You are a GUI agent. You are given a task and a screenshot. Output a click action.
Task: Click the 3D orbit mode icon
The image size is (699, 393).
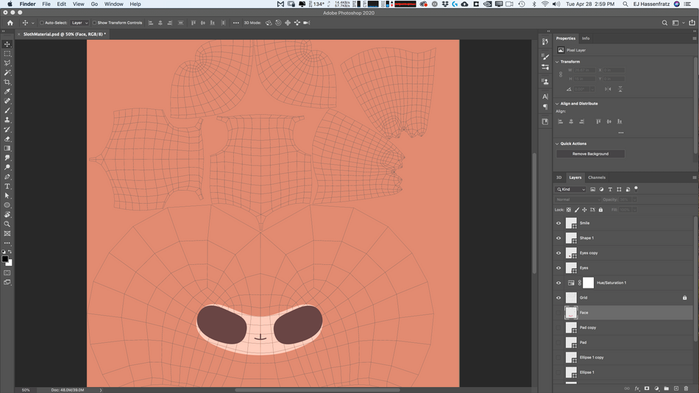coord(269,23)
